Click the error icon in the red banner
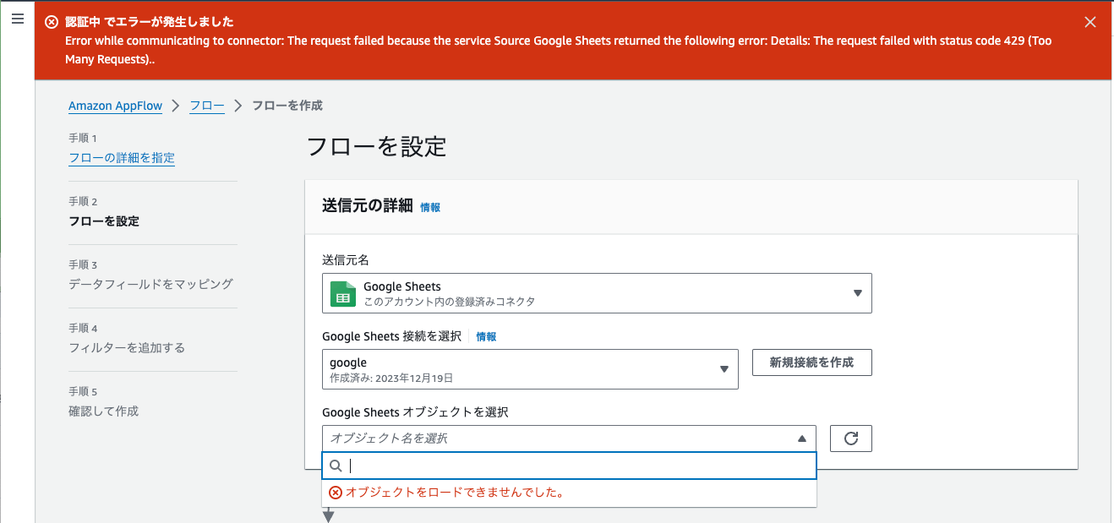This screenshot has width=1114, height=523. click(52, 23)
